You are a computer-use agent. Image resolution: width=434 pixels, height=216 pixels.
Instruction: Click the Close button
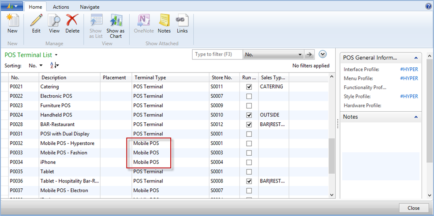[413, 208]
